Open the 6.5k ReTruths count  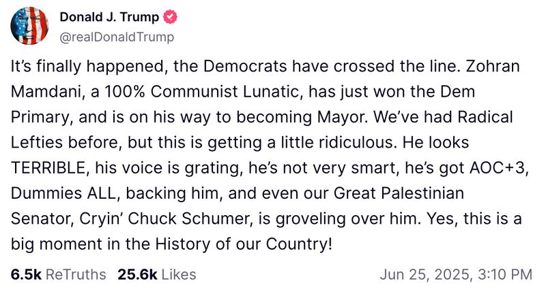26,274
